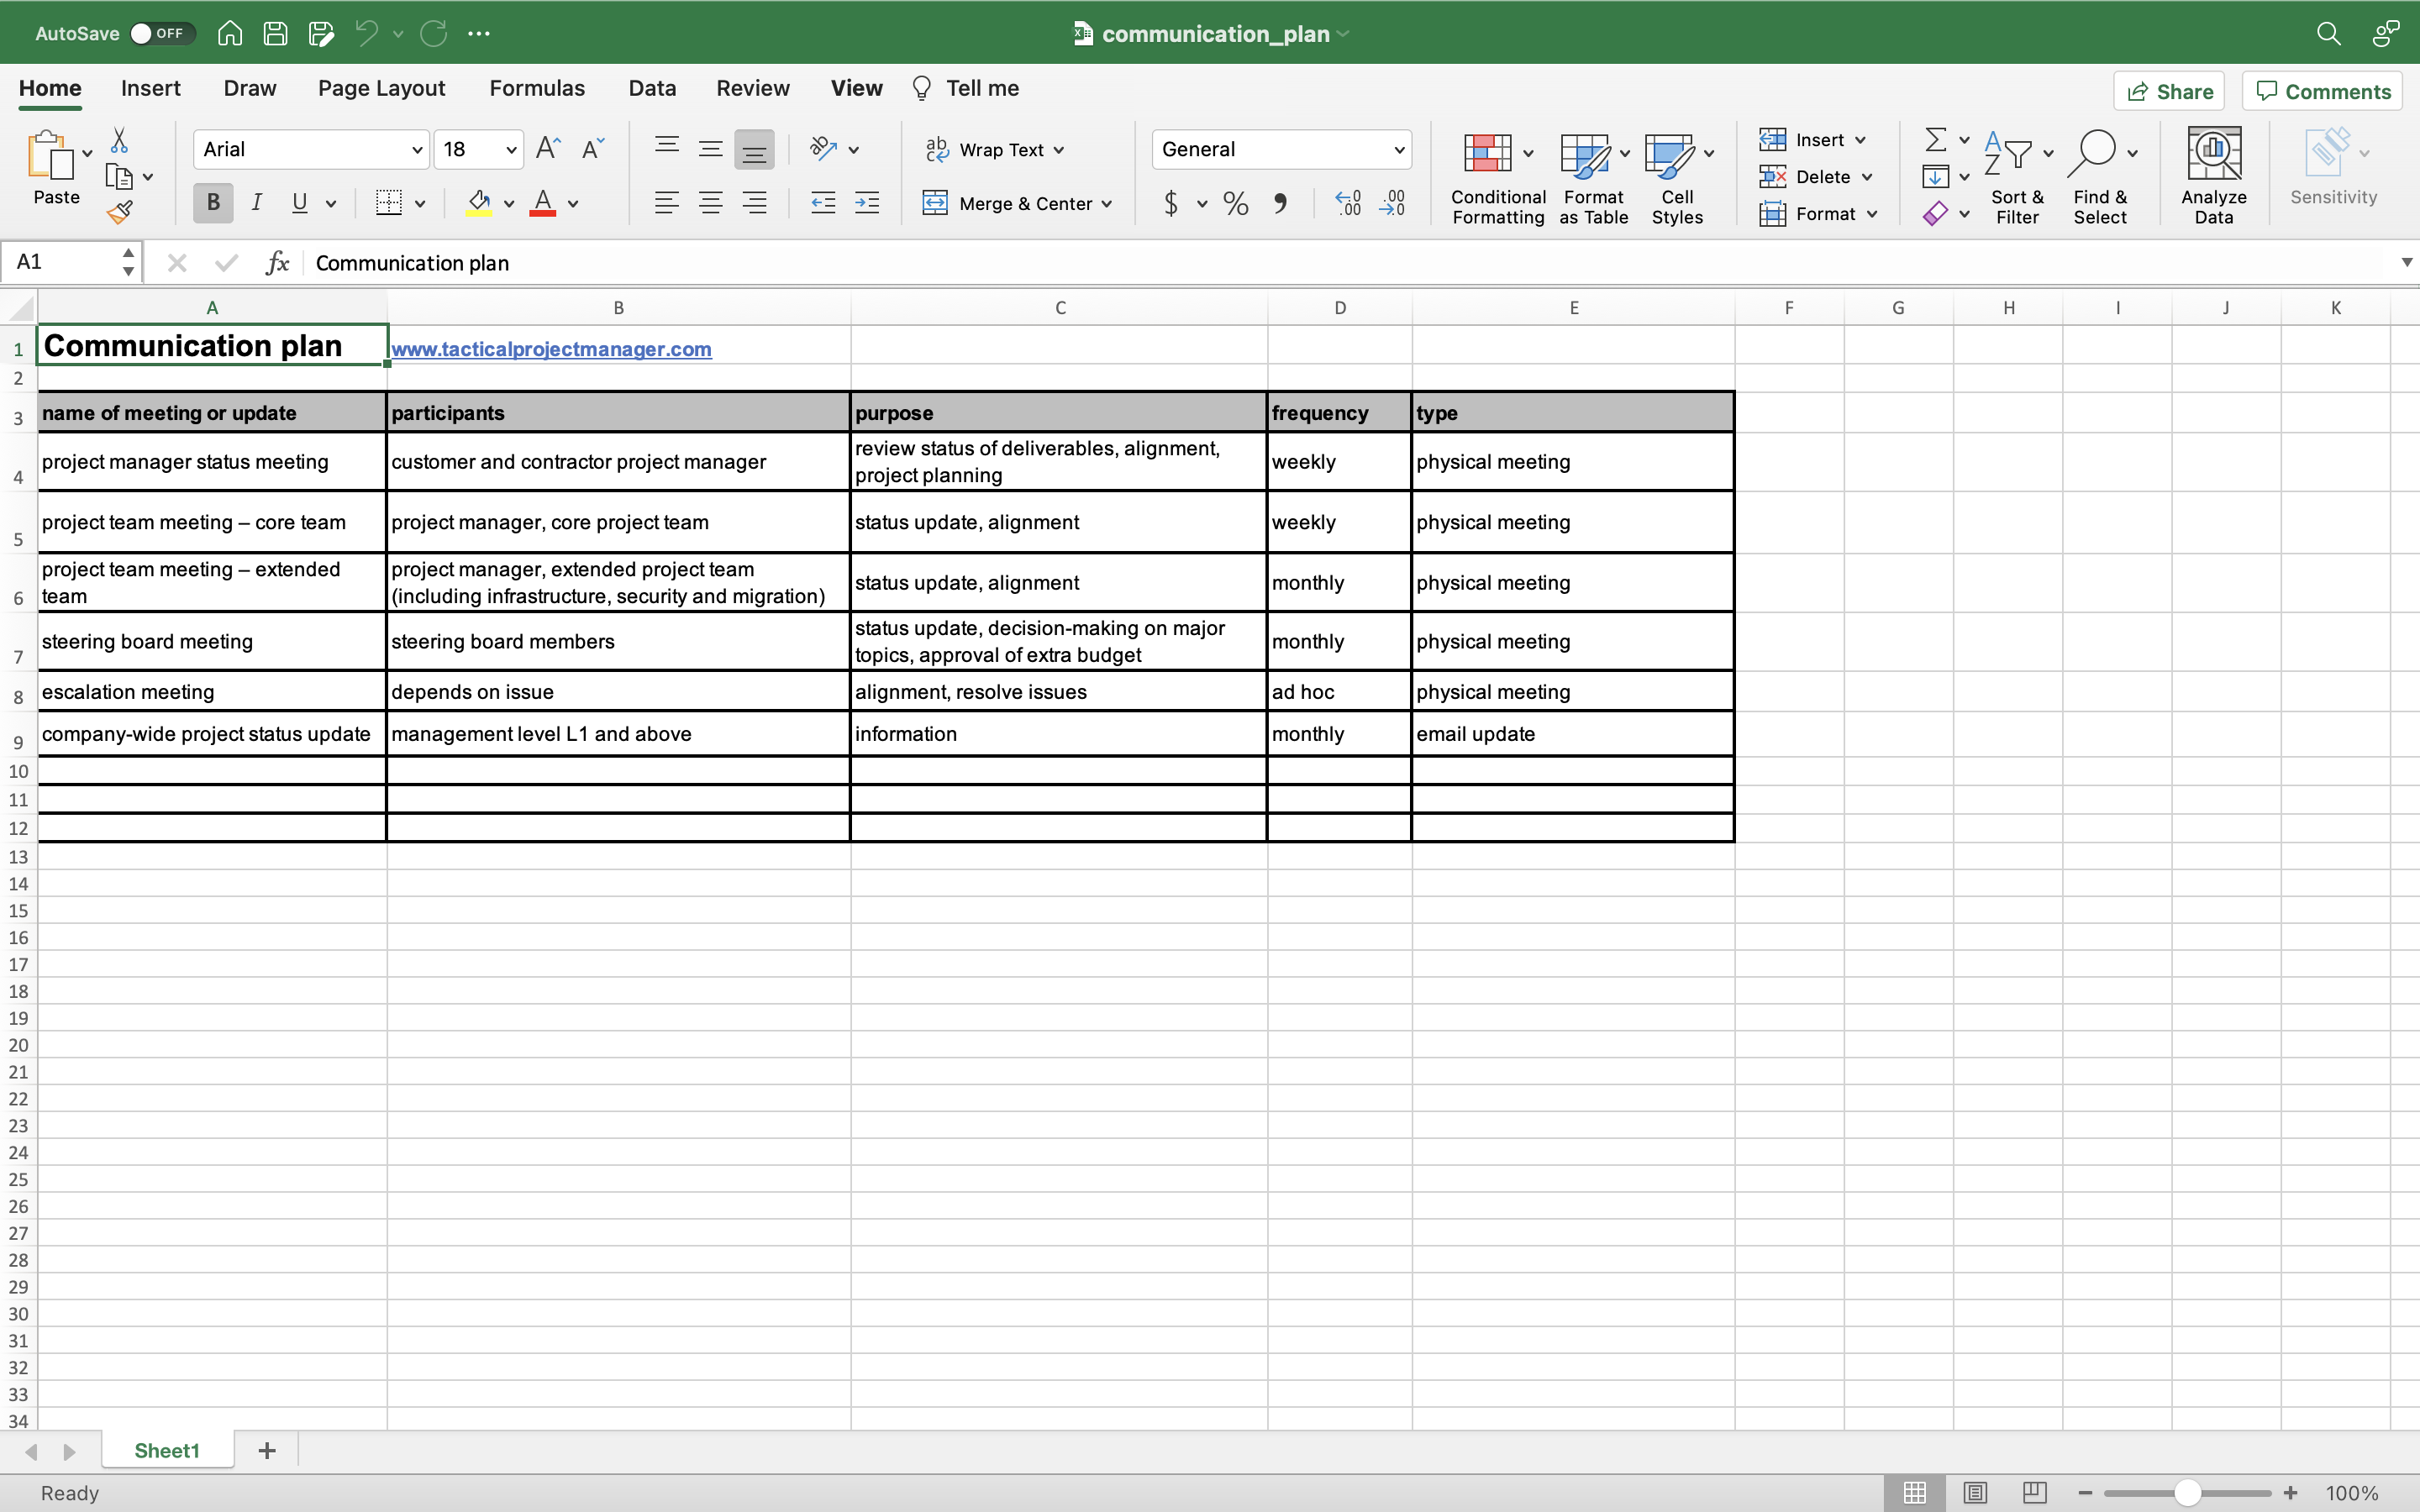Click the Top Align icon
This screenshot has width=2420, height=1512.
tap(666, 147)
